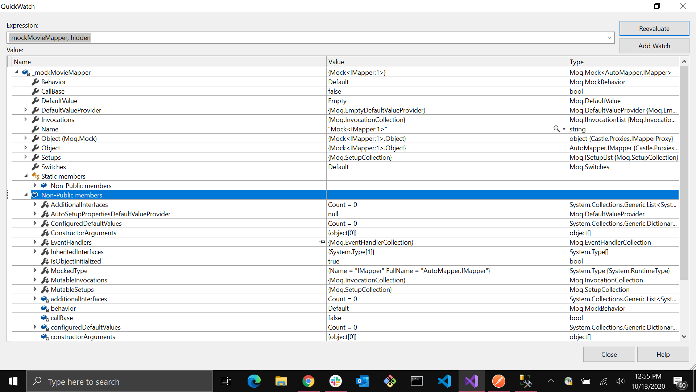The height and width of the screenshot is (392, 696).
Task: Open Outlook from the taskbar
Action: point(362,381)
